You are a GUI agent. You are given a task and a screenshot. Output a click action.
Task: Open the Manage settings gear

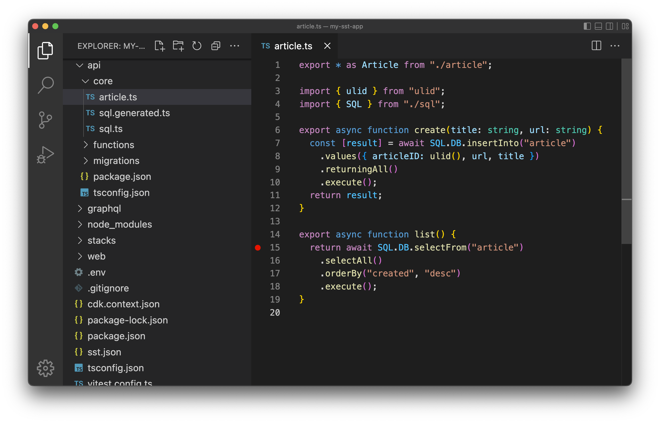coord(45,368)
